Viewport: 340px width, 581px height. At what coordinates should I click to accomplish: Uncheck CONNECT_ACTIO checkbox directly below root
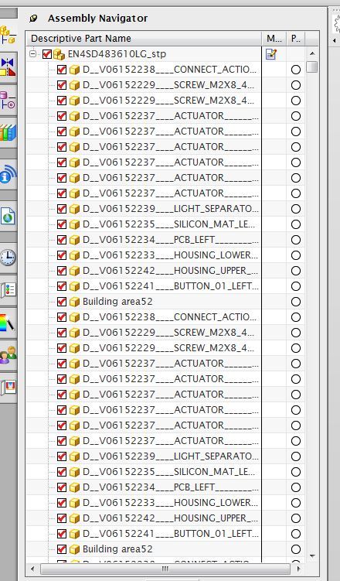[62, 70]
